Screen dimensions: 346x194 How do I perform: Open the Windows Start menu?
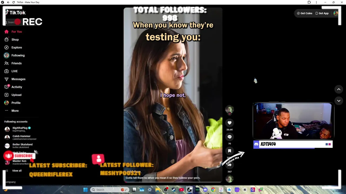tap(85, 190)
